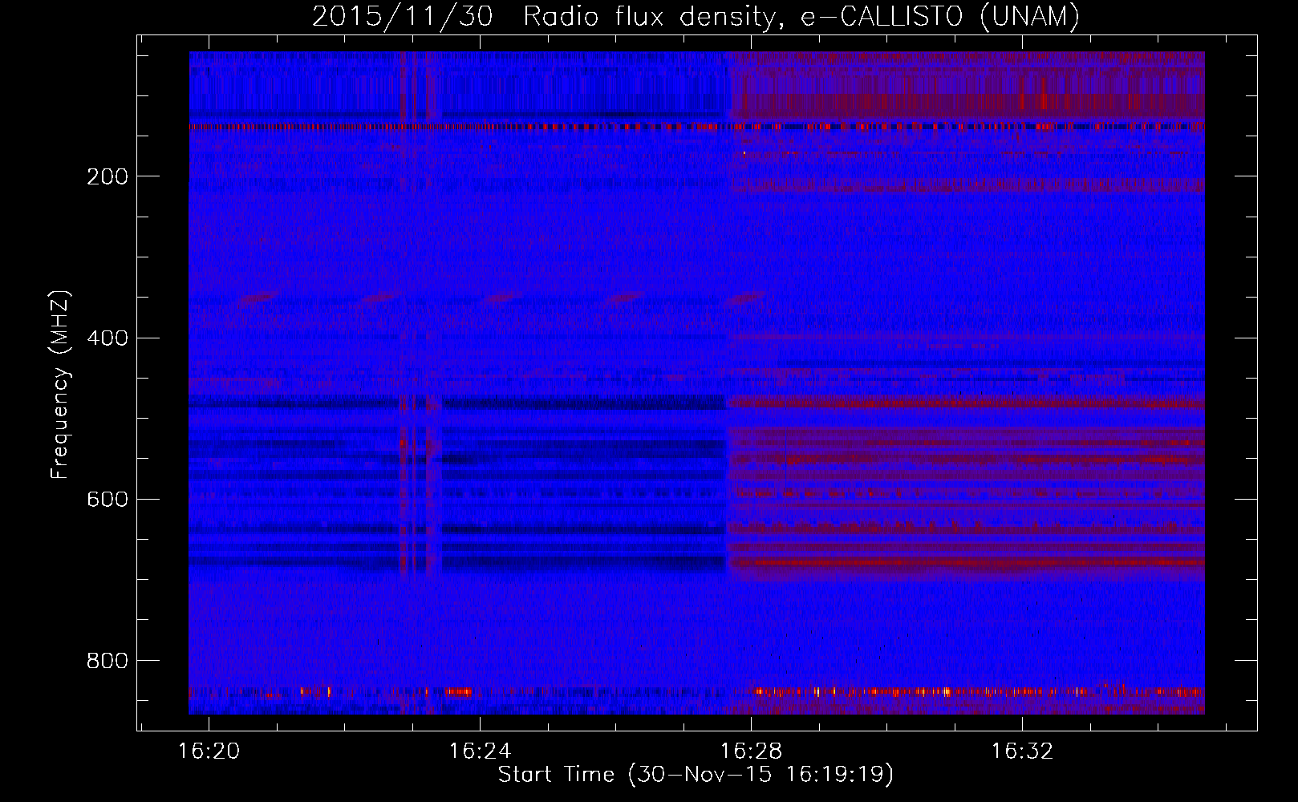The image size is (1298, 802).
Task: Click the 16:20 time tick label
Action: [x=209, y=751]
